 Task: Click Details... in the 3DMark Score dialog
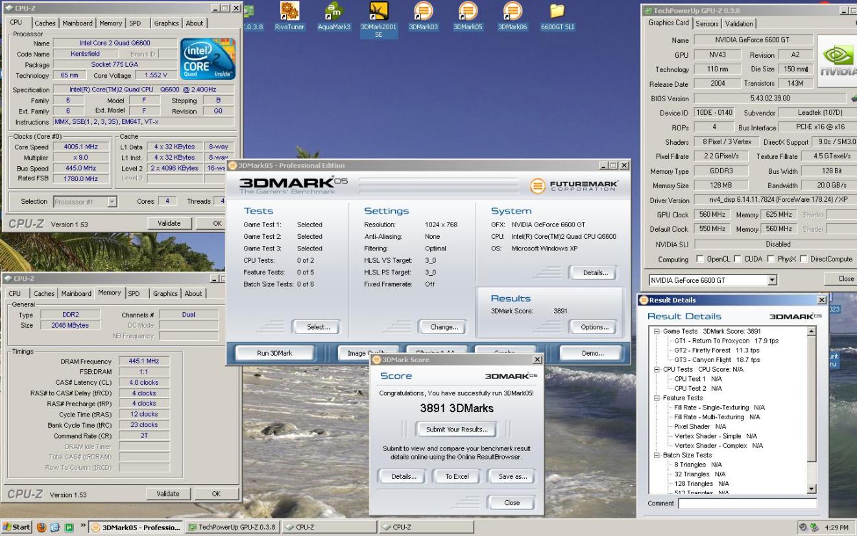point(403,476)
